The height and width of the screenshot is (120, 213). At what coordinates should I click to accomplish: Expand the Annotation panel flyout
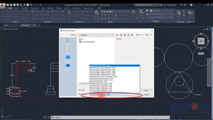[x=79, y=22]
